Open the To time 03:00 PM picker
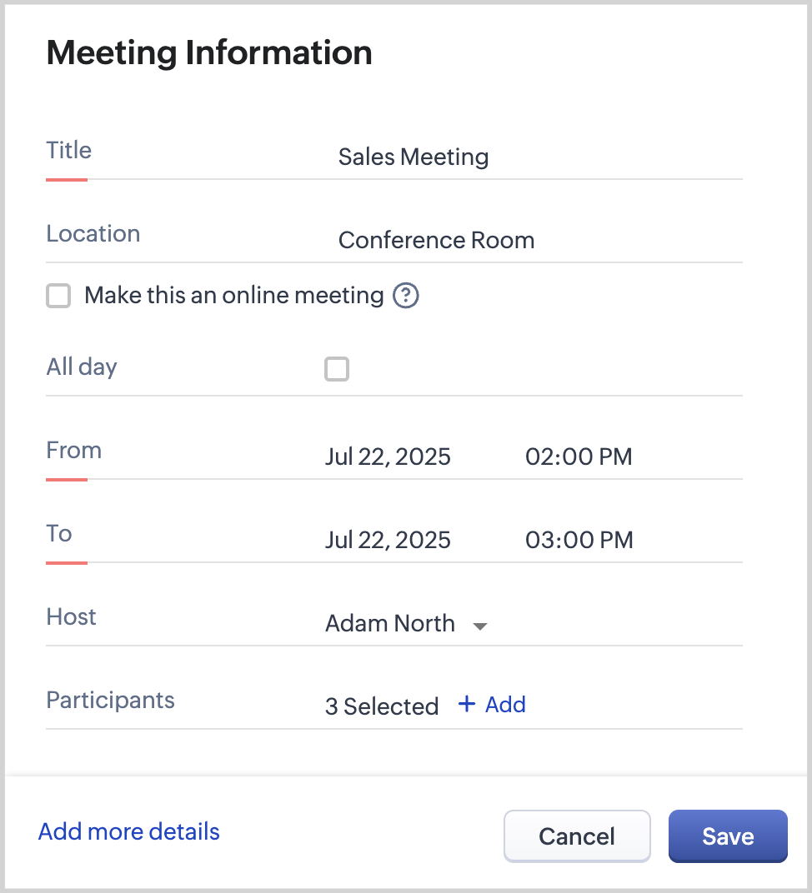This screenshot has width=812, height=893. pos(579,540)
